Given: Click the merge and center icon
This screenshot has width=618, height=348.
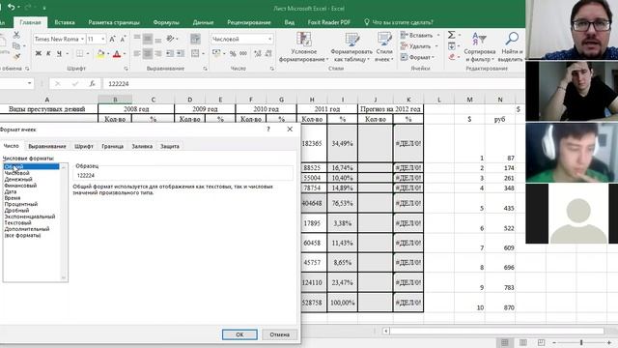Looking at the screenshot, I should click(195, 53).
